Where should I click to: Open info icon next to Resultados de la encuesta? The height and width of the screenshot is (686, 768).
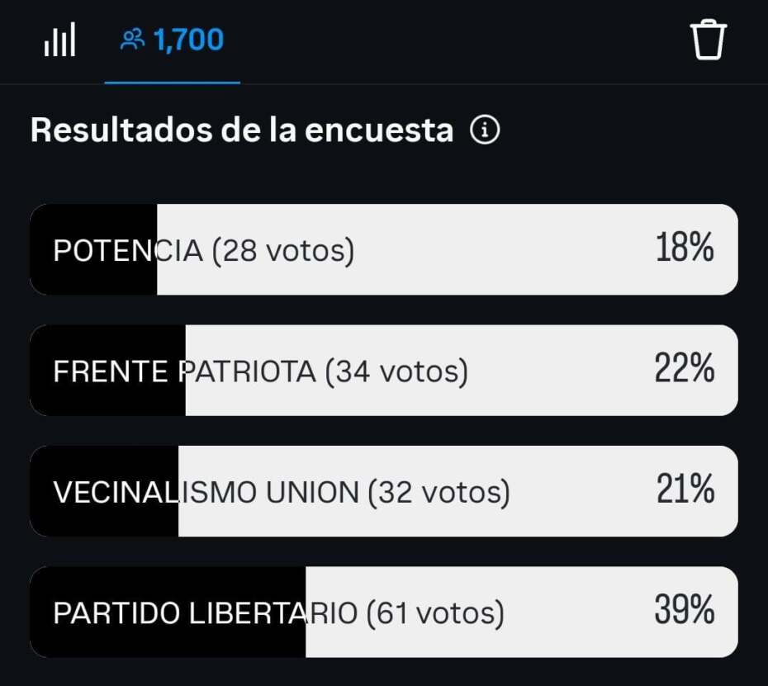click(485, 130)
